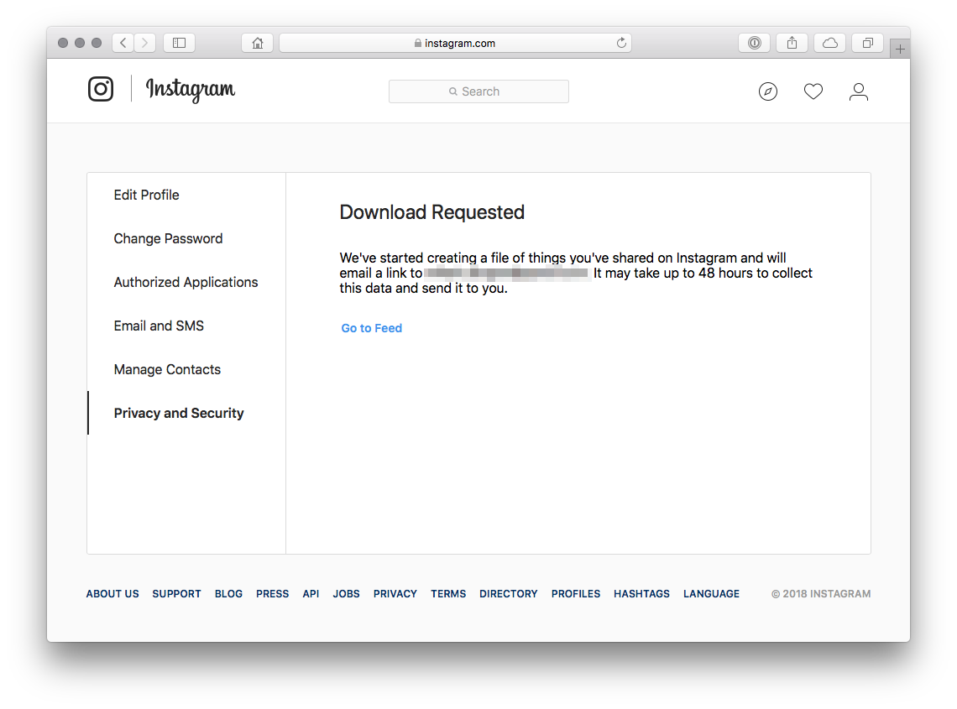Open the Safari share sheet icon
This screenshot has height=709, width=957.
pos(792,43)
